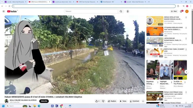Click the Bagikan share button
Image resolution: width=193 pixels, height=108 pixels.
112,101
